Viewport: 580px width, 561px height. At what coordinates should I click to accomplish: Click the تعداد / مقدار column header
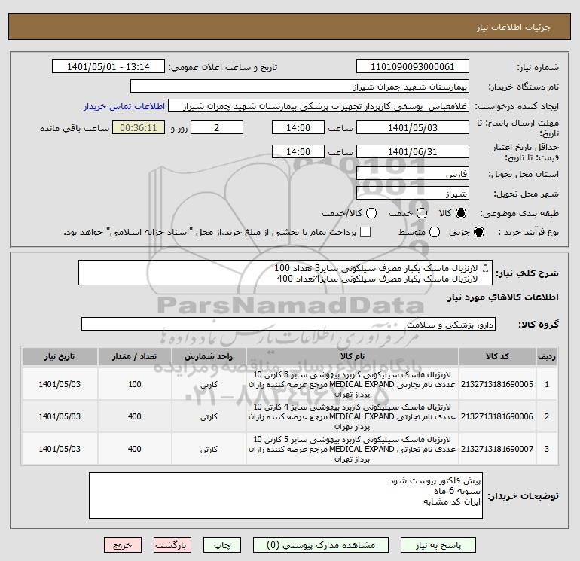coord(134,356)
